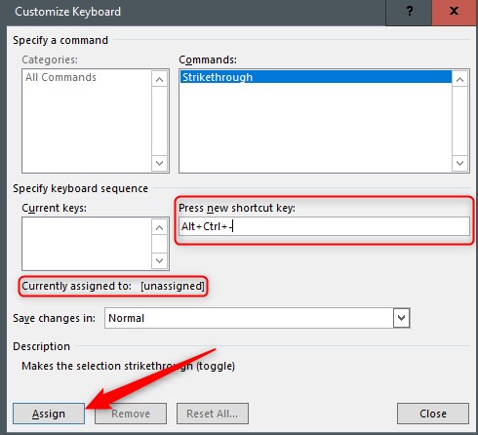Select All Commands in Categories list
Image resolution: width=478 pixels, height=435 pixels.
point(60,77)
